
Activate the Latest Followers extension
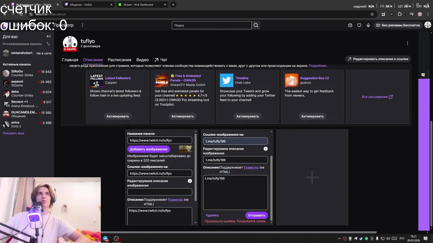click(118, 116)
